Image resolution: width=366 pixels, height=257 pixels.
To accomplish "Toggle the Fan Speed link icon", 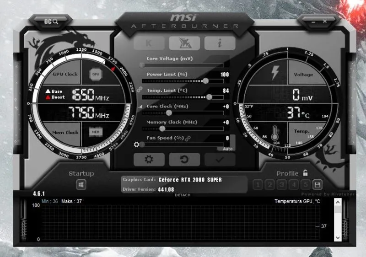I will tap(188, 138).
